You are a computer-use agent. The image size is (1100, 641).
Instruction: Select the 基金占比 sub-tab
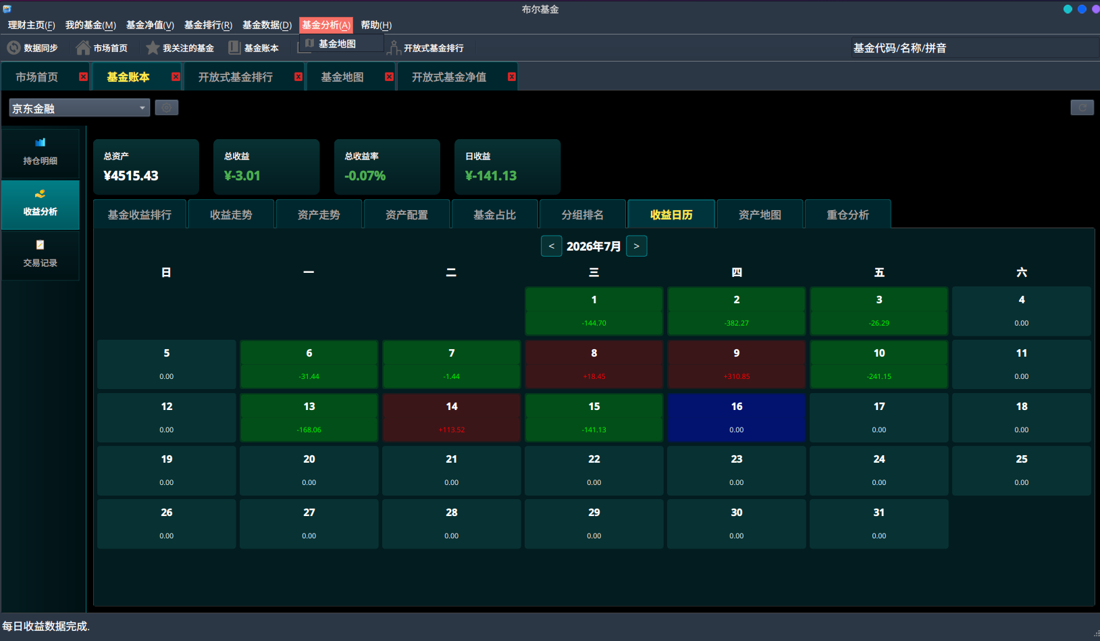pos(494,215)
